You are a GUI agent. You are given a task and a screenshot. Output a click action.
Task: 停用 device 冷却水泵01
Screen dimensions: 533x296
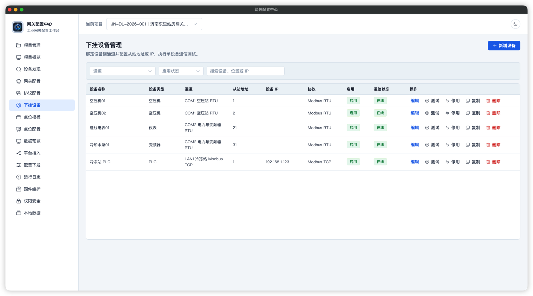pos(452,145)
